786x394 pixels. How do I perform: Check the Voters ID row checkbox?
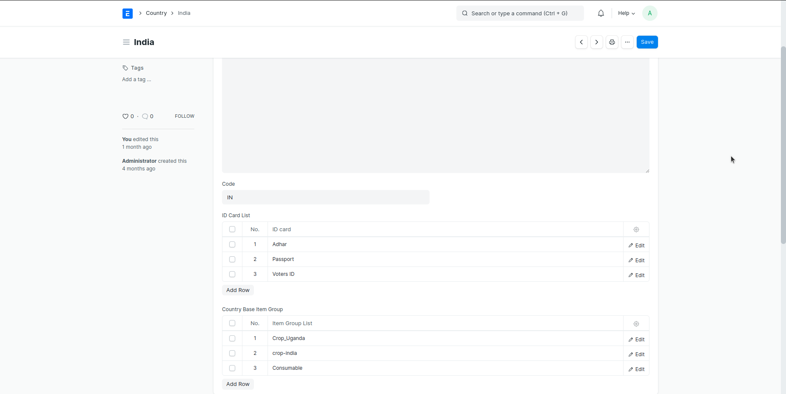(x=232, y=274)
